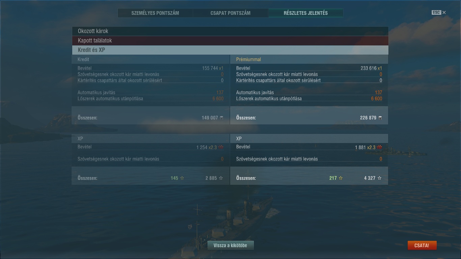This screenshot has height=259, width=461.
Task: Click the star icon beside 145
Action: pos(182,178)
